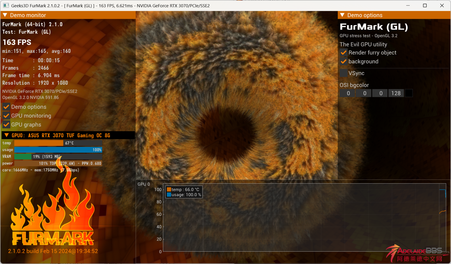Collapse the Demo options panel
The height and width of the screenshot is (264, 451).
point(342,15)
